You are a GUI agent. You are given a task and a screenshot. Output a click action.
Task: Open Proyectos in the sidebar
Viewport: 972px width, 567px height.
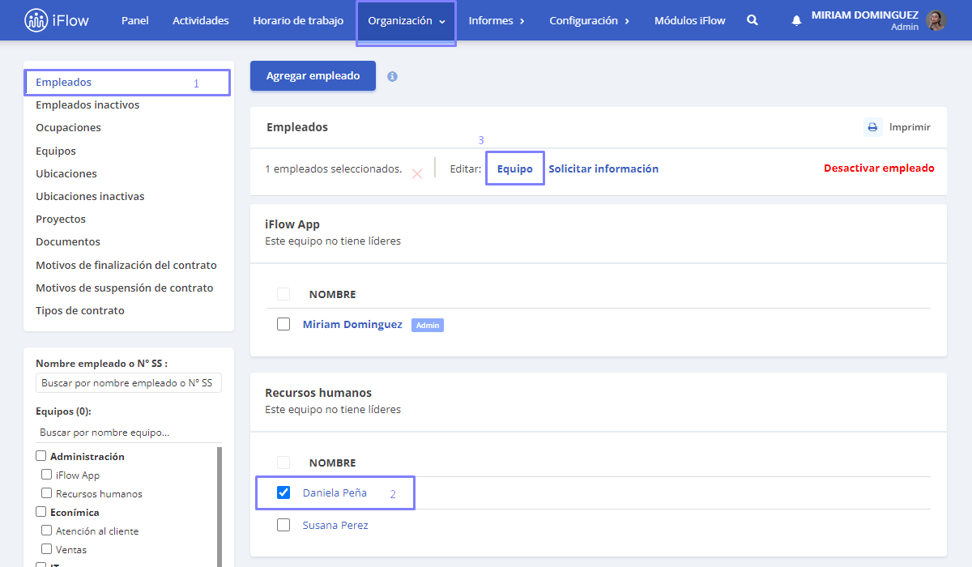pyautogui.click(x=61, y=219)
